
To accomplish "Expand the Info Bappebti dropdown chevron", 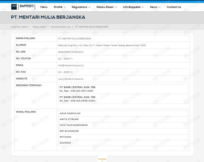I will click(x=143, y=7).
